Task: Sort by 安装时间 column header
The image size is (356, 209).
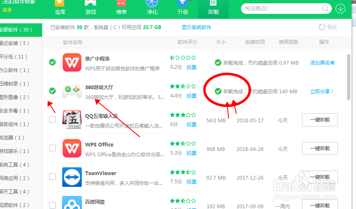Action: (255, 42)
